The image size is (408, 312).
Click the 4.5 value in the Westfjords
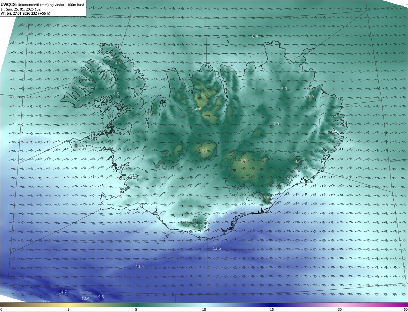point(116,94)
